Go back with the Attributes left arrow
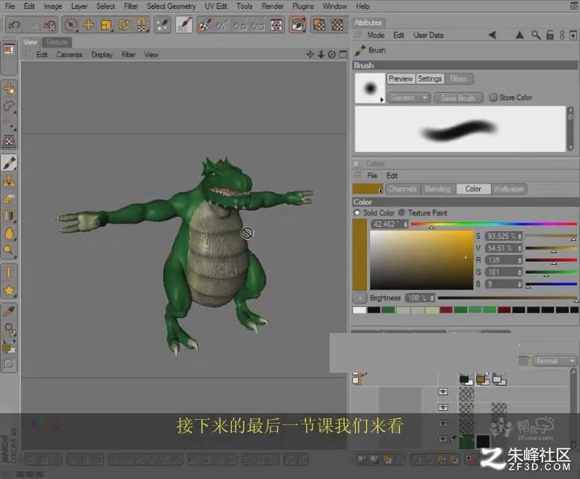Image resolution: width=580 pixels, height=479 pixels. coord(492,35)
